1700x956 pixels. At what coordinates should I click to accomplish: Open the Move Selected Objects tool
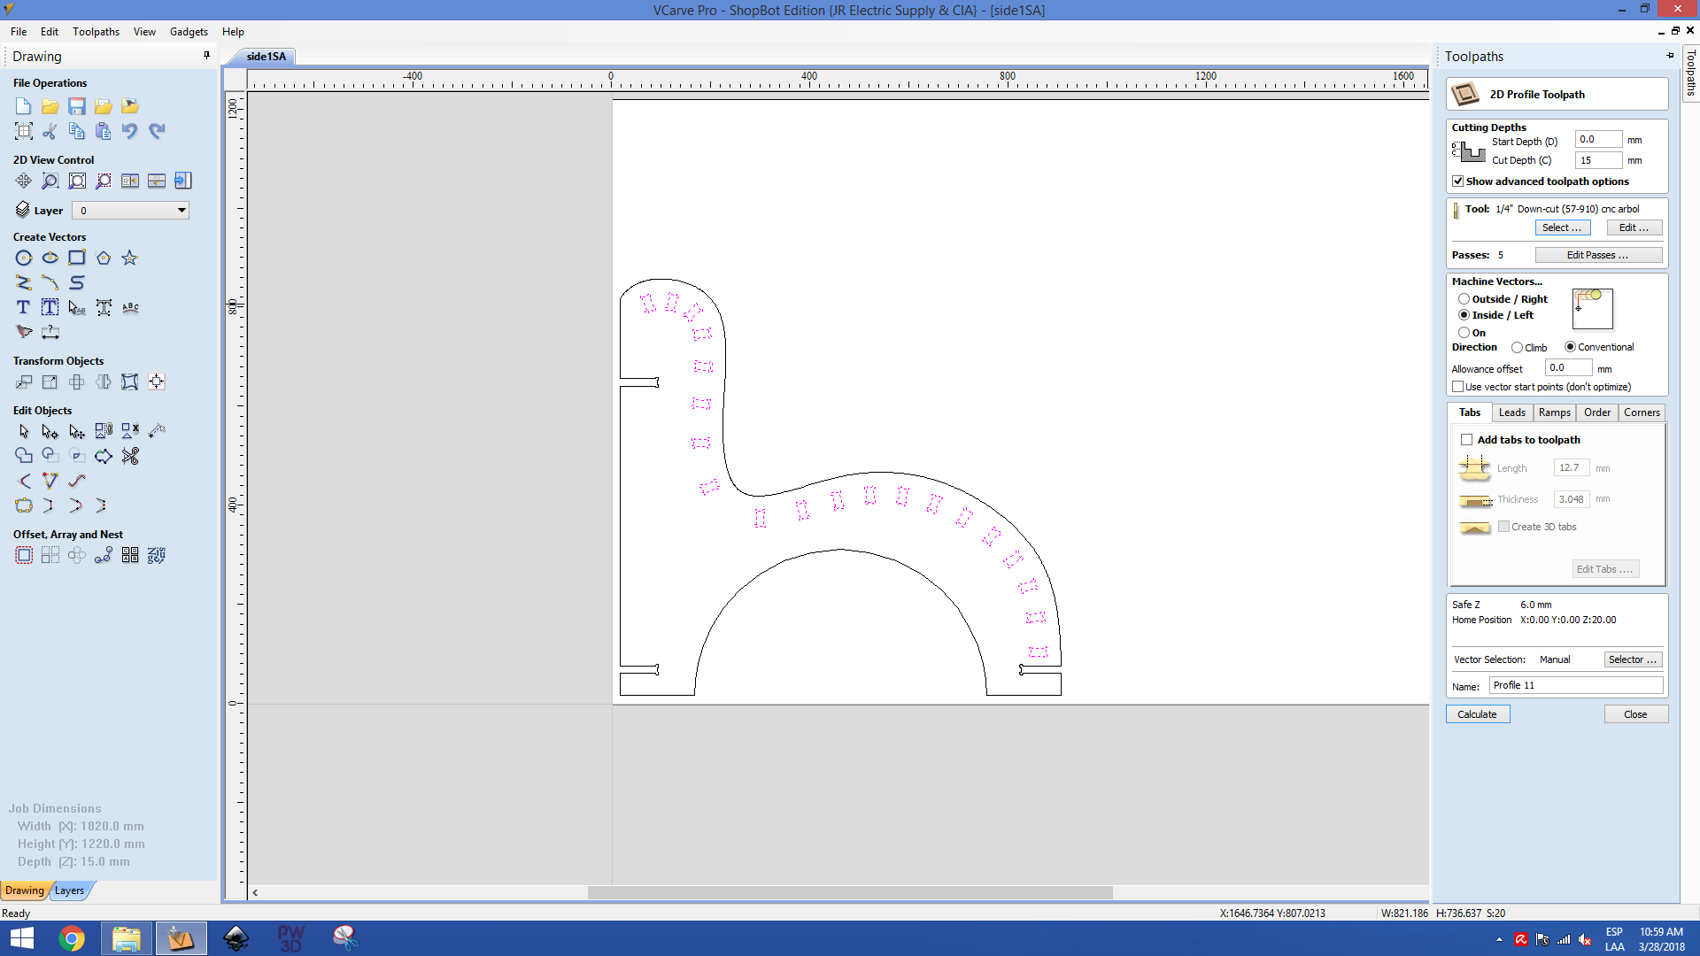point(24,382)
